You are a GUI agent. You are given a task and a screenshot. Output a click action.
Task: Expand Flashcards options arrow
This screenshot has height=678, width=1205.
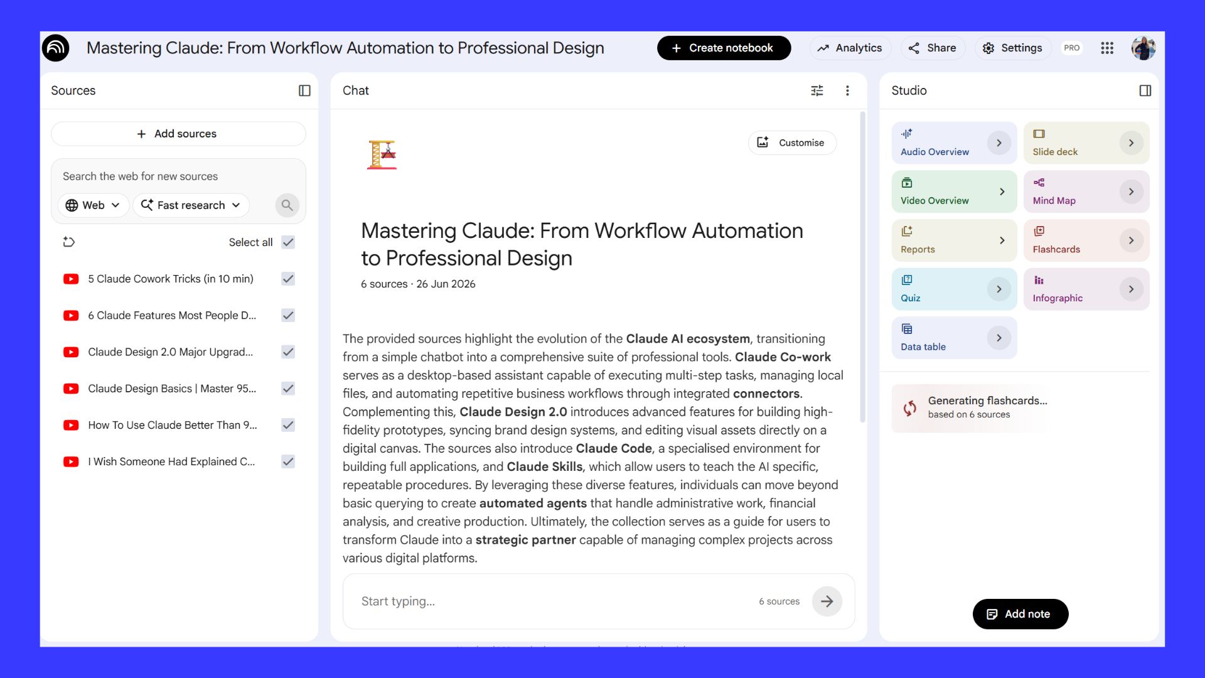[1131, 240]
